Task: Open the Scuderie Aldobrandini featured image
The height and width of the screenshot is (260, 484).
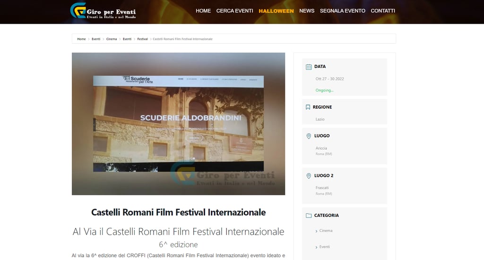Action: pos(178,123)
